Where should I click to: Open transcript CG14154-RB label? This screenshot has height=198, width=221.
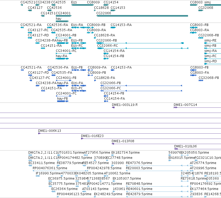[x=114, y=56]
